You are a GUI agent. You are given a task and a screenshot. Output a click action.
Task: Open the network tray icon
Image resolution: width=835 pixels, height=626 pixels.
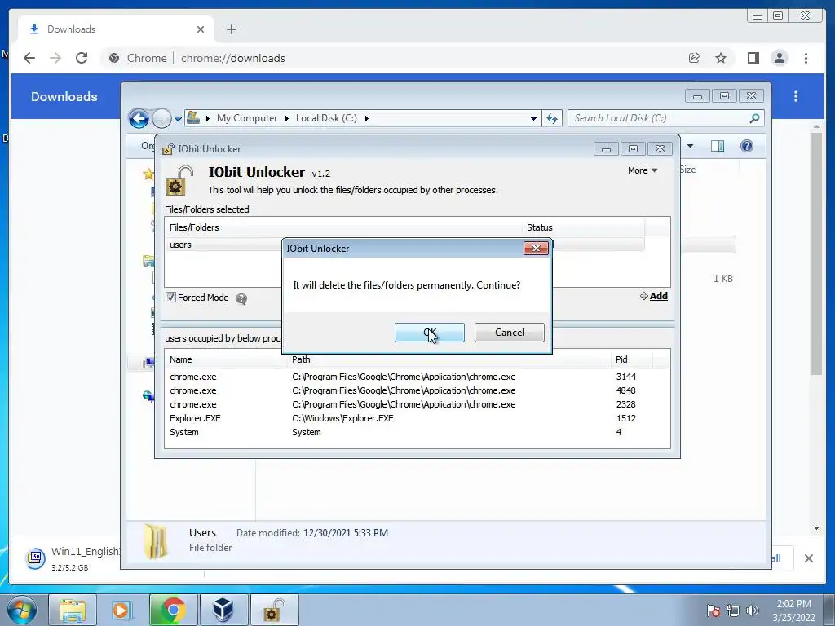click(x=733, y=611)
